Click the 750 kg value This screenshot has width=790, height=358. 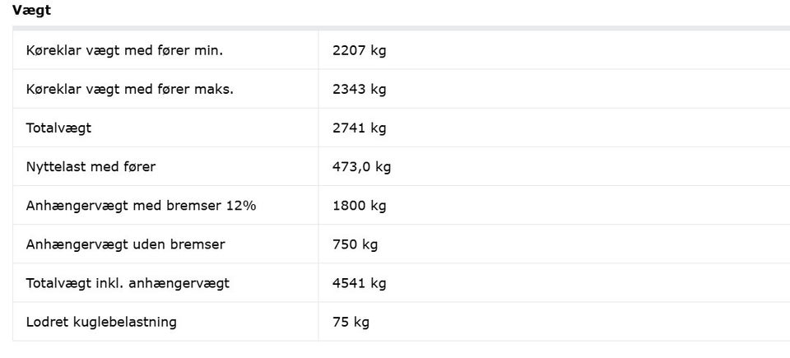355,244
